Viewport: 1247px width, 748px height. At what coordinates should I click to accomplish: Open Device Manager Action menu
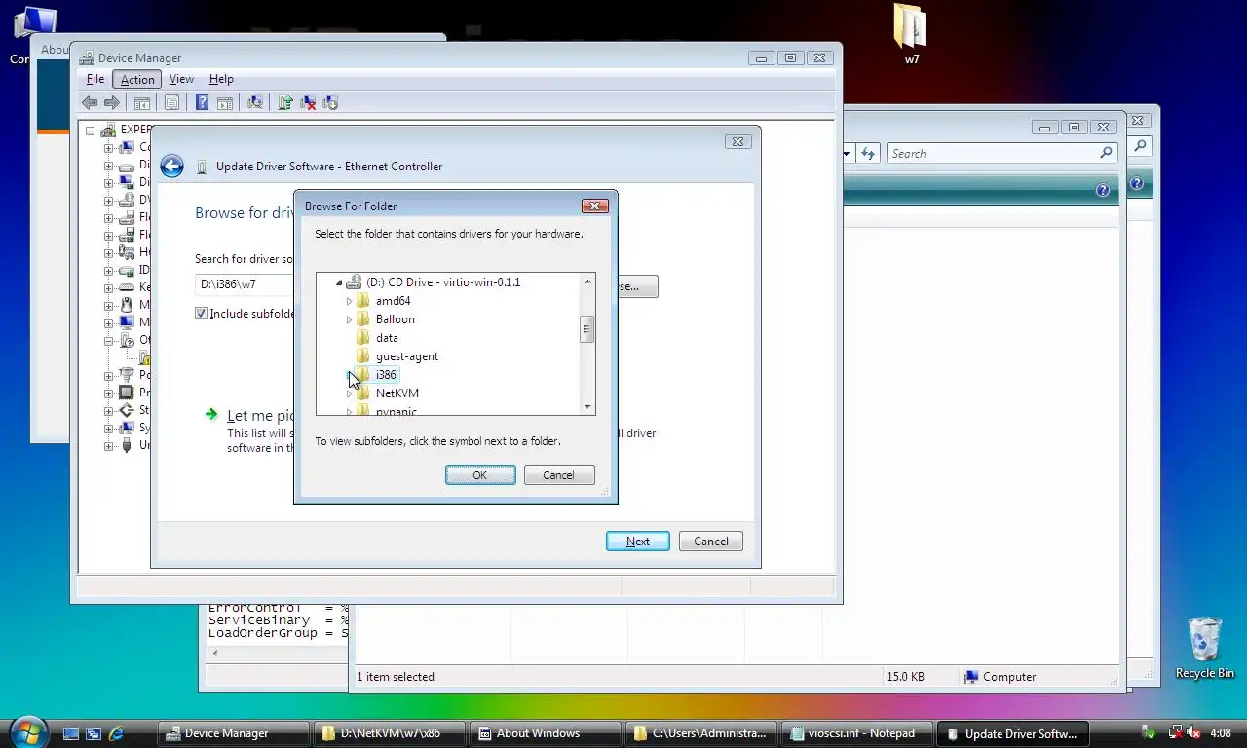click(137, 79)
